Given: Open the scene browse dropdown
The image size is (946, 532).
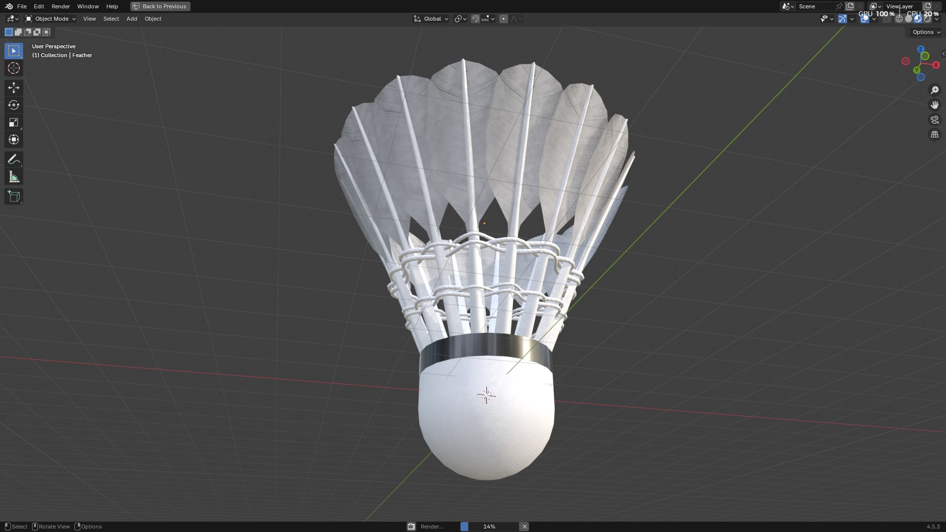Looking at the screenshot, I should (788, 6).
